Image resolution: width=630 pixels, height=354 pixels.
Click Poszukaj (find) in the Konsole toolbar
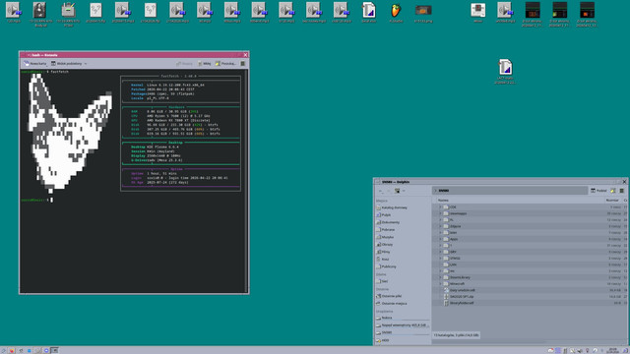pyautogui.click(x=225, y=63)
